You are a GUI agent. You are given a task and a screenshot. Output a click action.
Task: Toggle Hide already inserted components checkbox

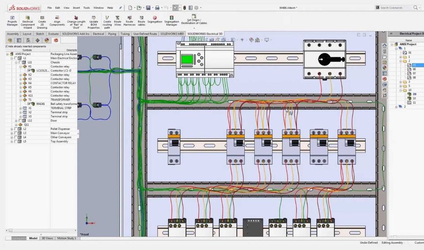coord(7,47)
